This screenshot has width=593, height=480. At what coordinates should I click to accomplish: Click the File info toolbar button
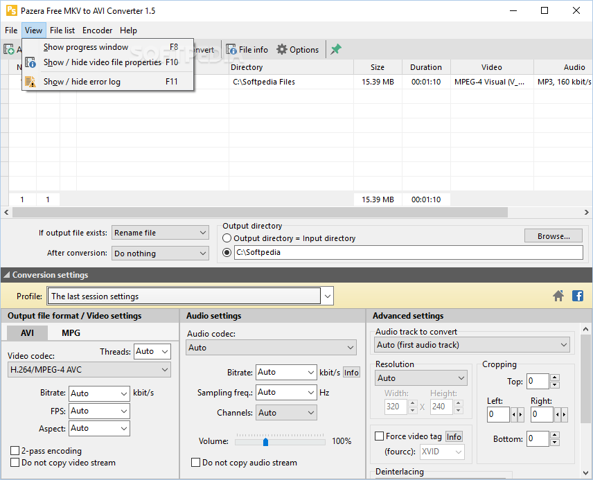click(x=247, y=50)
